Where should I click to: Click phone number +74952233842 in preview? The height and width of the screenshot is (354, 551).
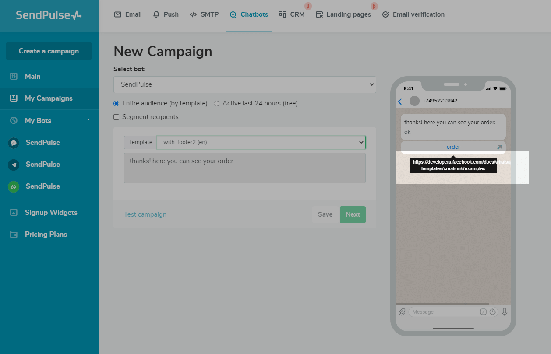tap(440, 101)
